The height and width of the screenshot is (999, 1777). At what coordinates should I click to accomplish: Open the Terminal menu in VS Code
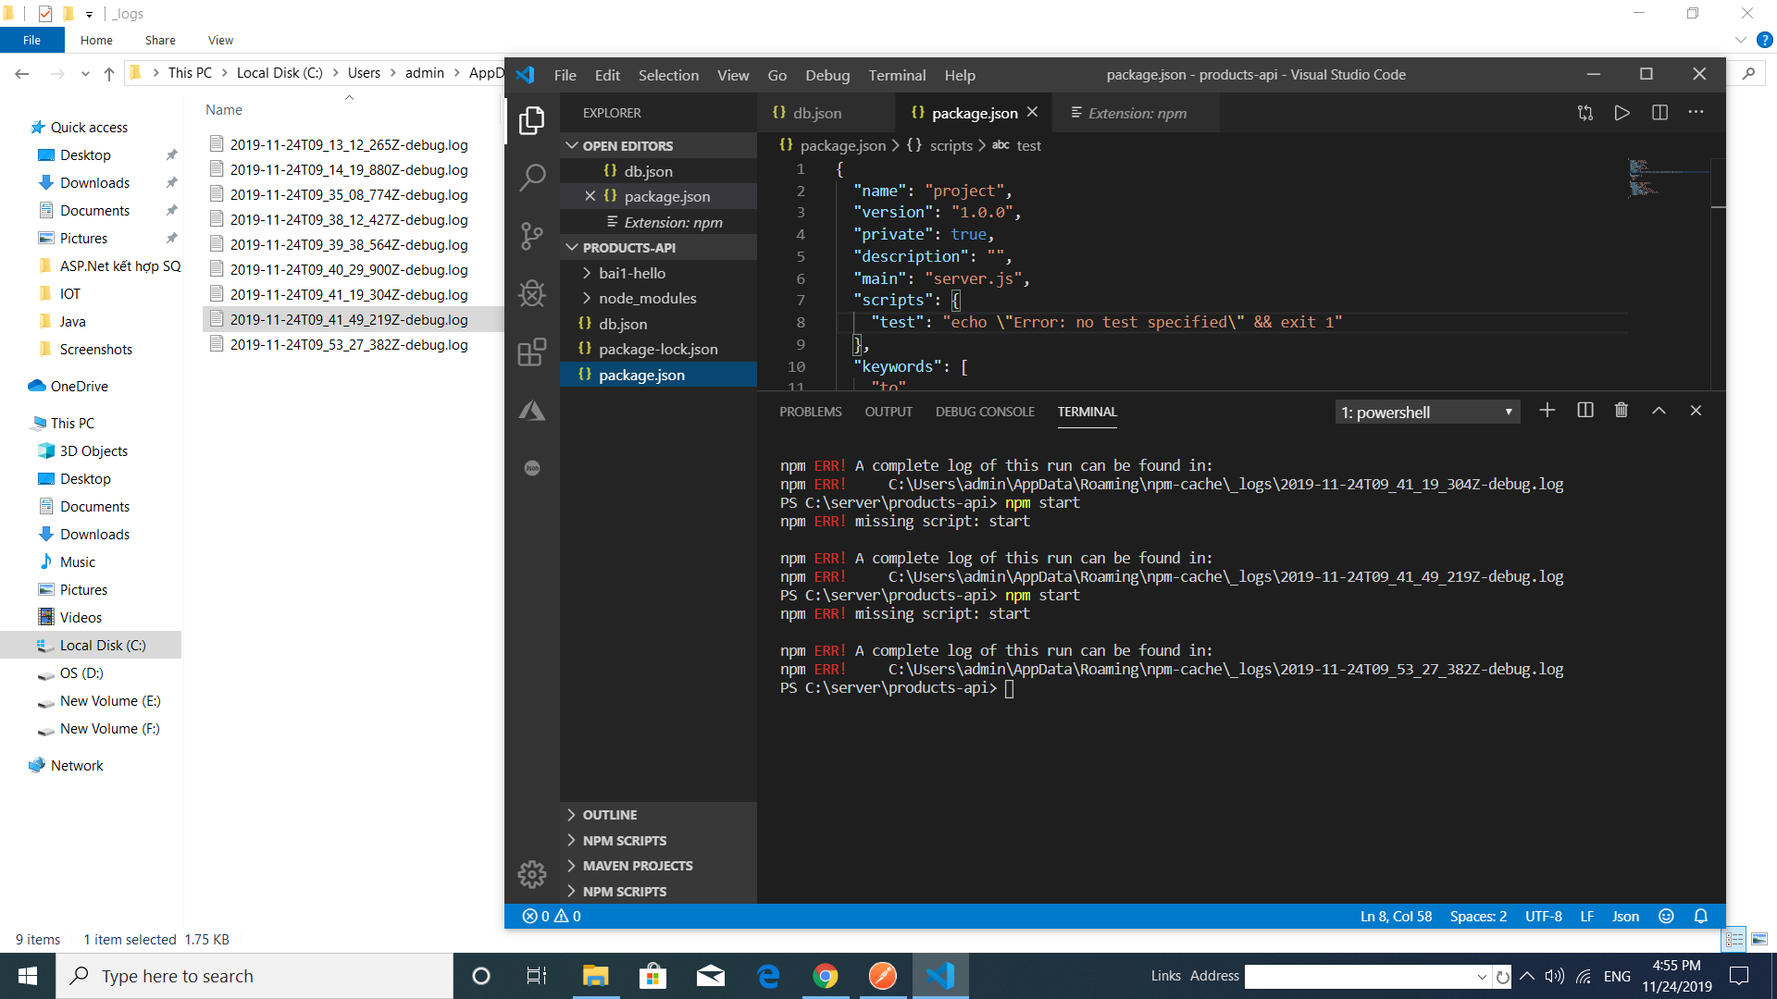pyautogui.click(x=897, y=75)
